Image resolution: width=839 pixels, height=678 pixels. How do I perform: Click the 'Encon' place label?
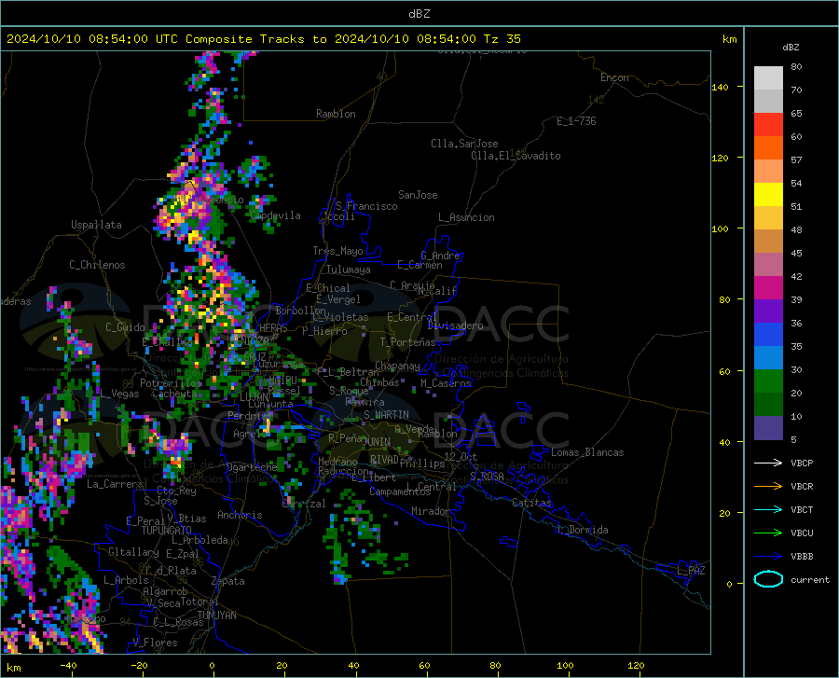point(614,77)
